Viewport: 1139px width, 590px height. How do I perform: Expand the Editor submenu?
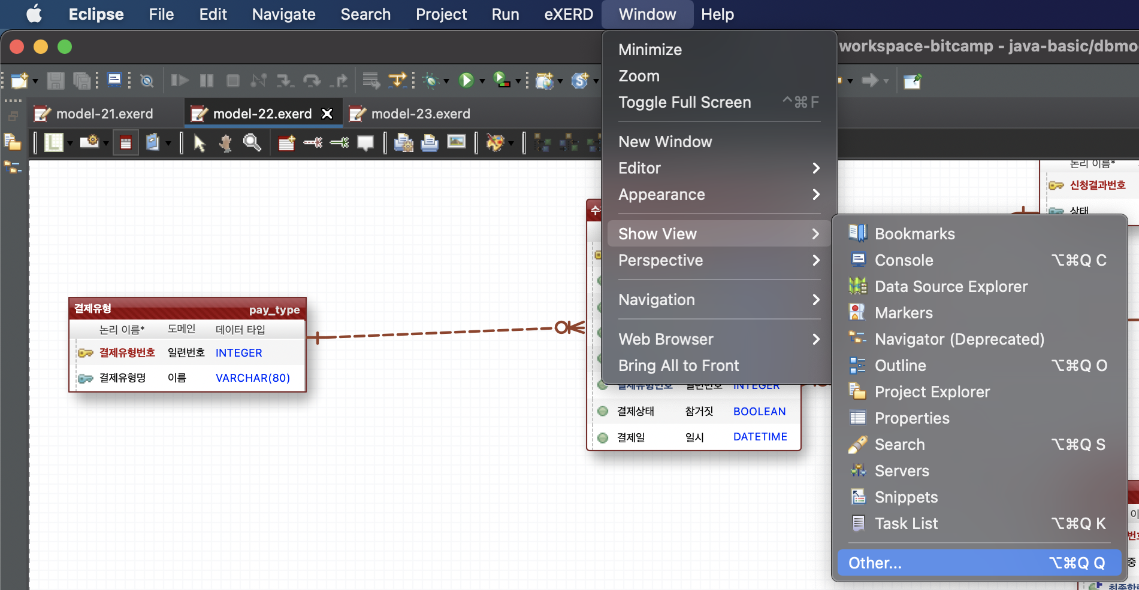[719, 168]
